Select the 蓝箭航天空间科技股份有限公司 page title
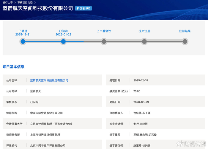The height and width of the screenshot is (149, 208). click(x=38, y=8)
